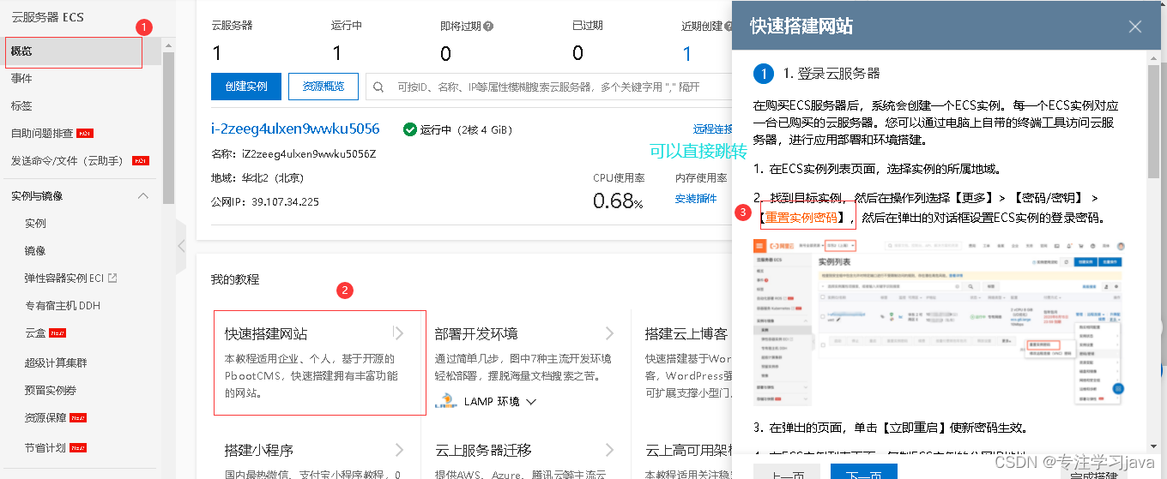Click the 资源概览 button
This screenshot has height=479, width=1167.
tap(323, 87)
